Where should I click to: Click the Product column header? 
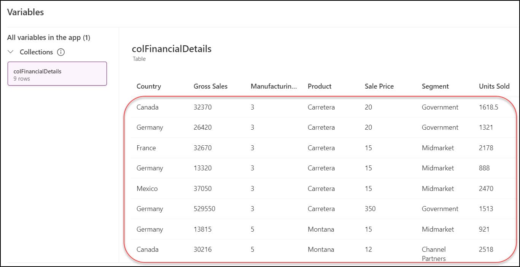[x=320, y=86]
